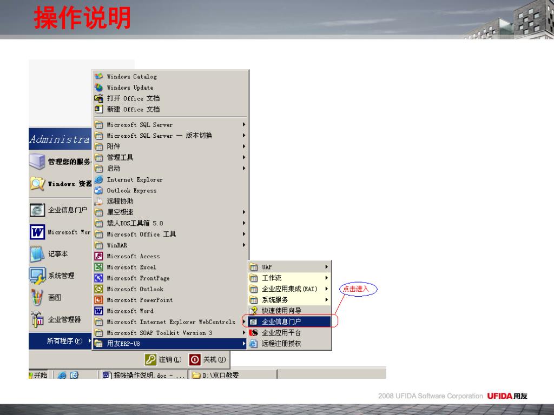Viewport: 554px width, 415px height.
Task: Click the 注销 log off button
Action: [x=163, y=359]
